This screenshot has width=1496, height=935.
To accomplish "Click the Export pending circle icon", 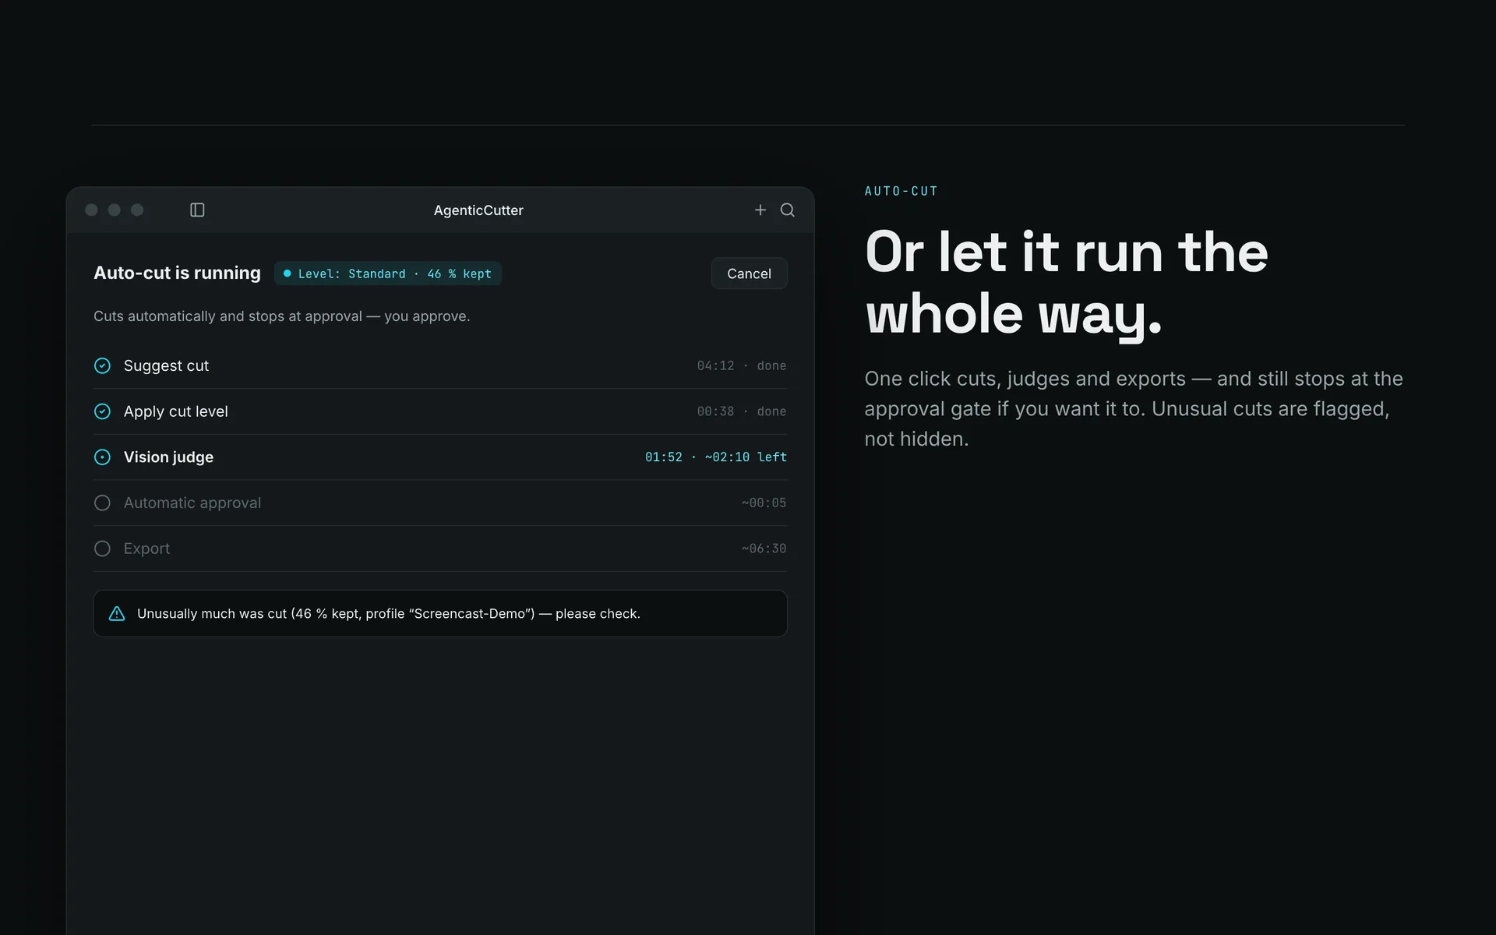I will coord(102,549).
